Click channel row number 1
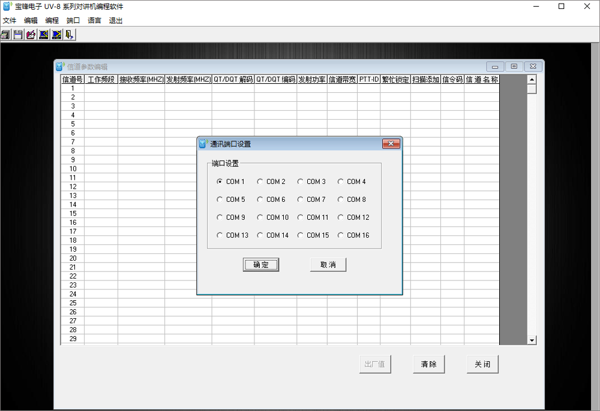 point(73,88)
